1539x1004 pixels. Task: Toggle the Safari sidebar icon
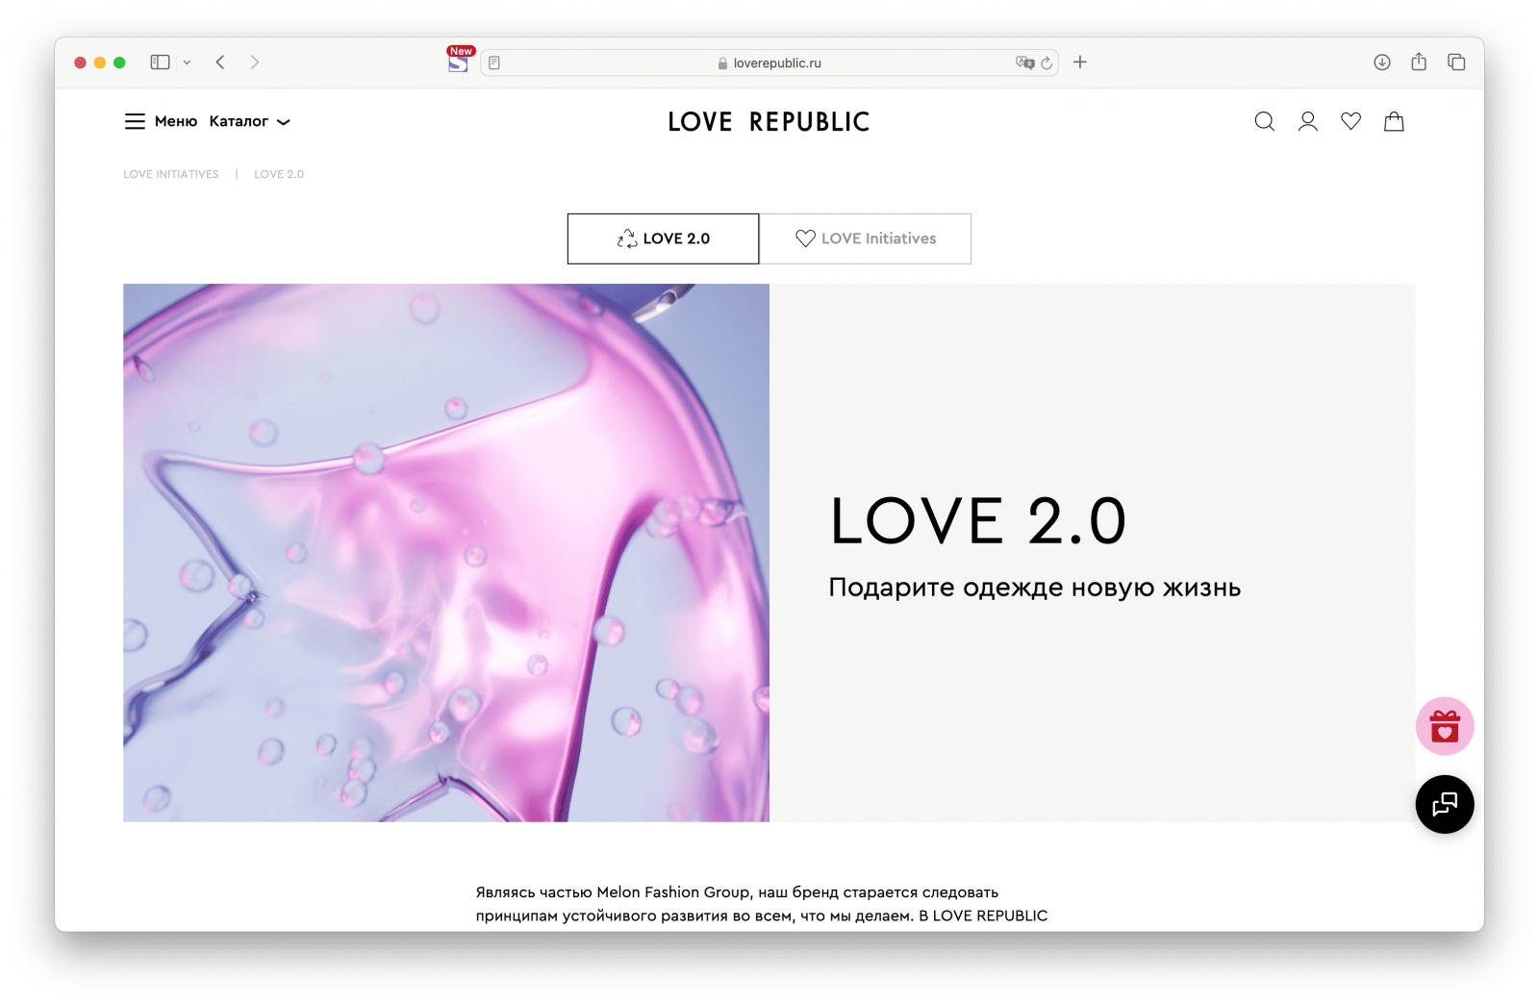pos(160,63)
